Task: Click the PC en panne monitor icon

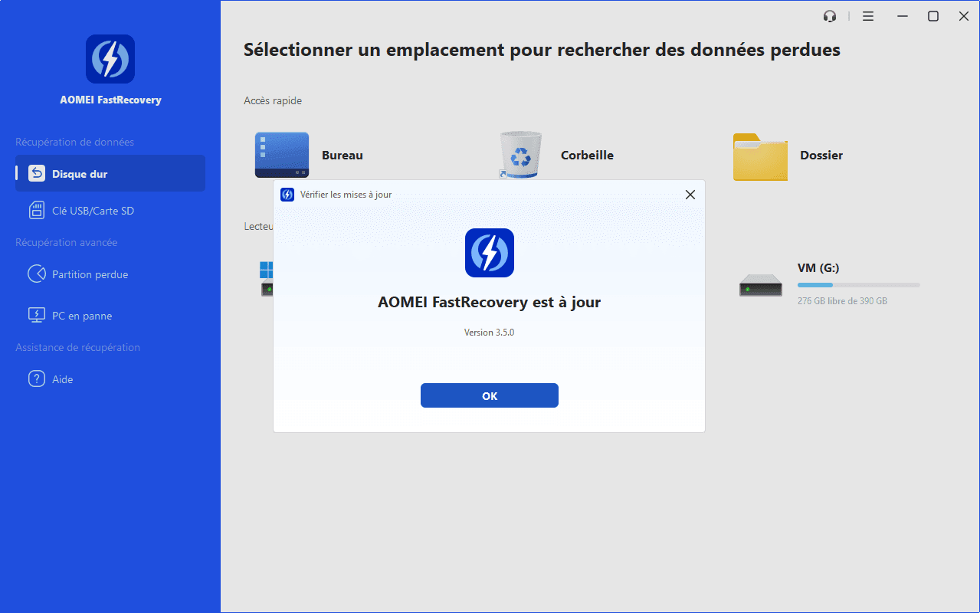Action: tap(37, 316)
